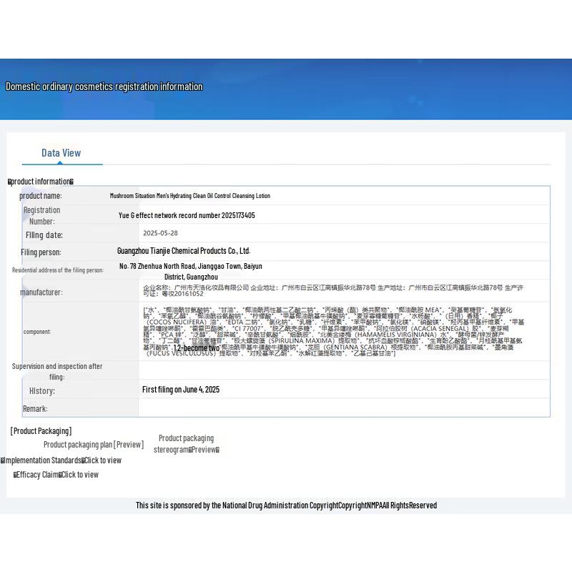Click the Zhenhua North Road residential address
This screenshot has height=572, width=572.
(191, 271)
